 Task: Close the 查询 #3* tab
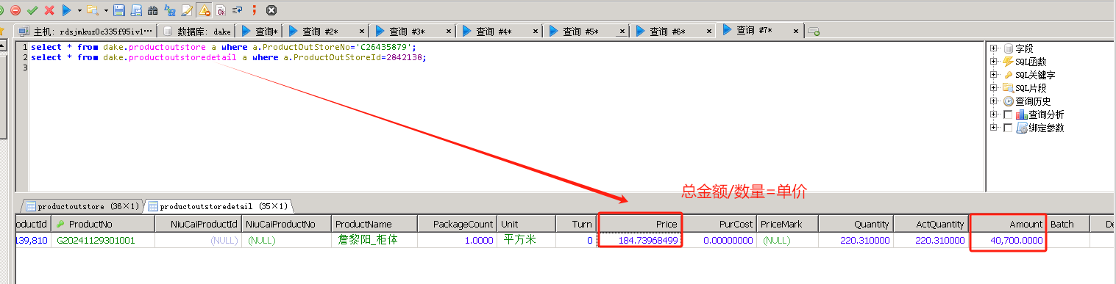(x=448, y=32)
